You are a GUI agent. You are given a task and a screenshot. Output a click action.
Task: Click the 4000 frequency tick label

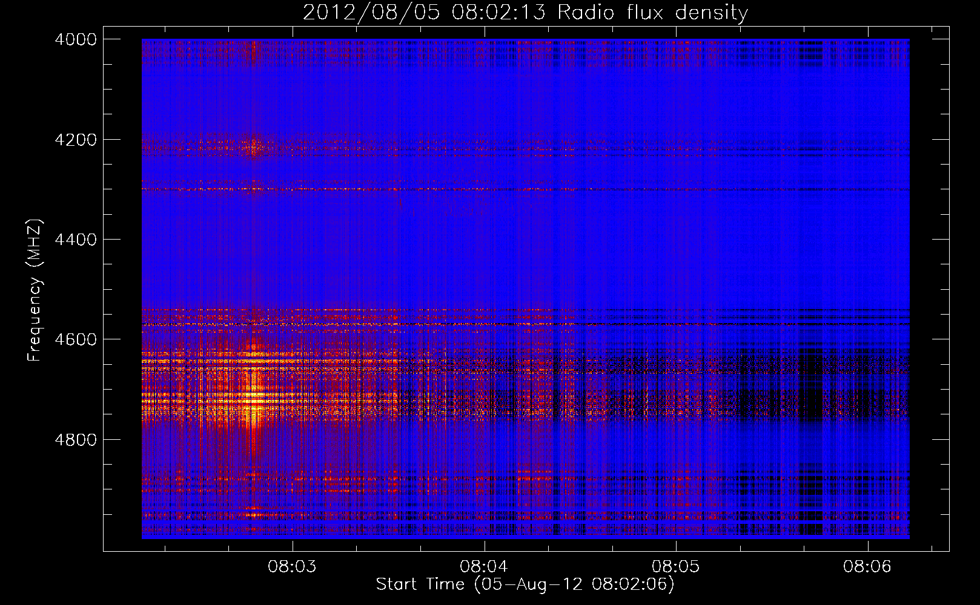76,39
